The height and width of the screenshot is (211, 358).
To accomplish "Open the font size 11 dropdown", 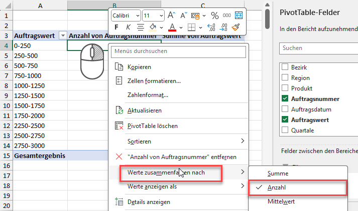I will tap(160, 15).
